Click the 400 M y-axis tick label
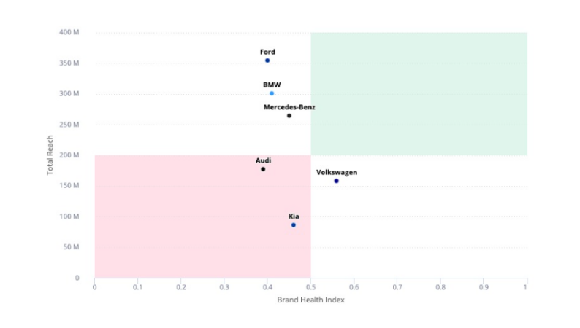580x328 pixels. 69,32
